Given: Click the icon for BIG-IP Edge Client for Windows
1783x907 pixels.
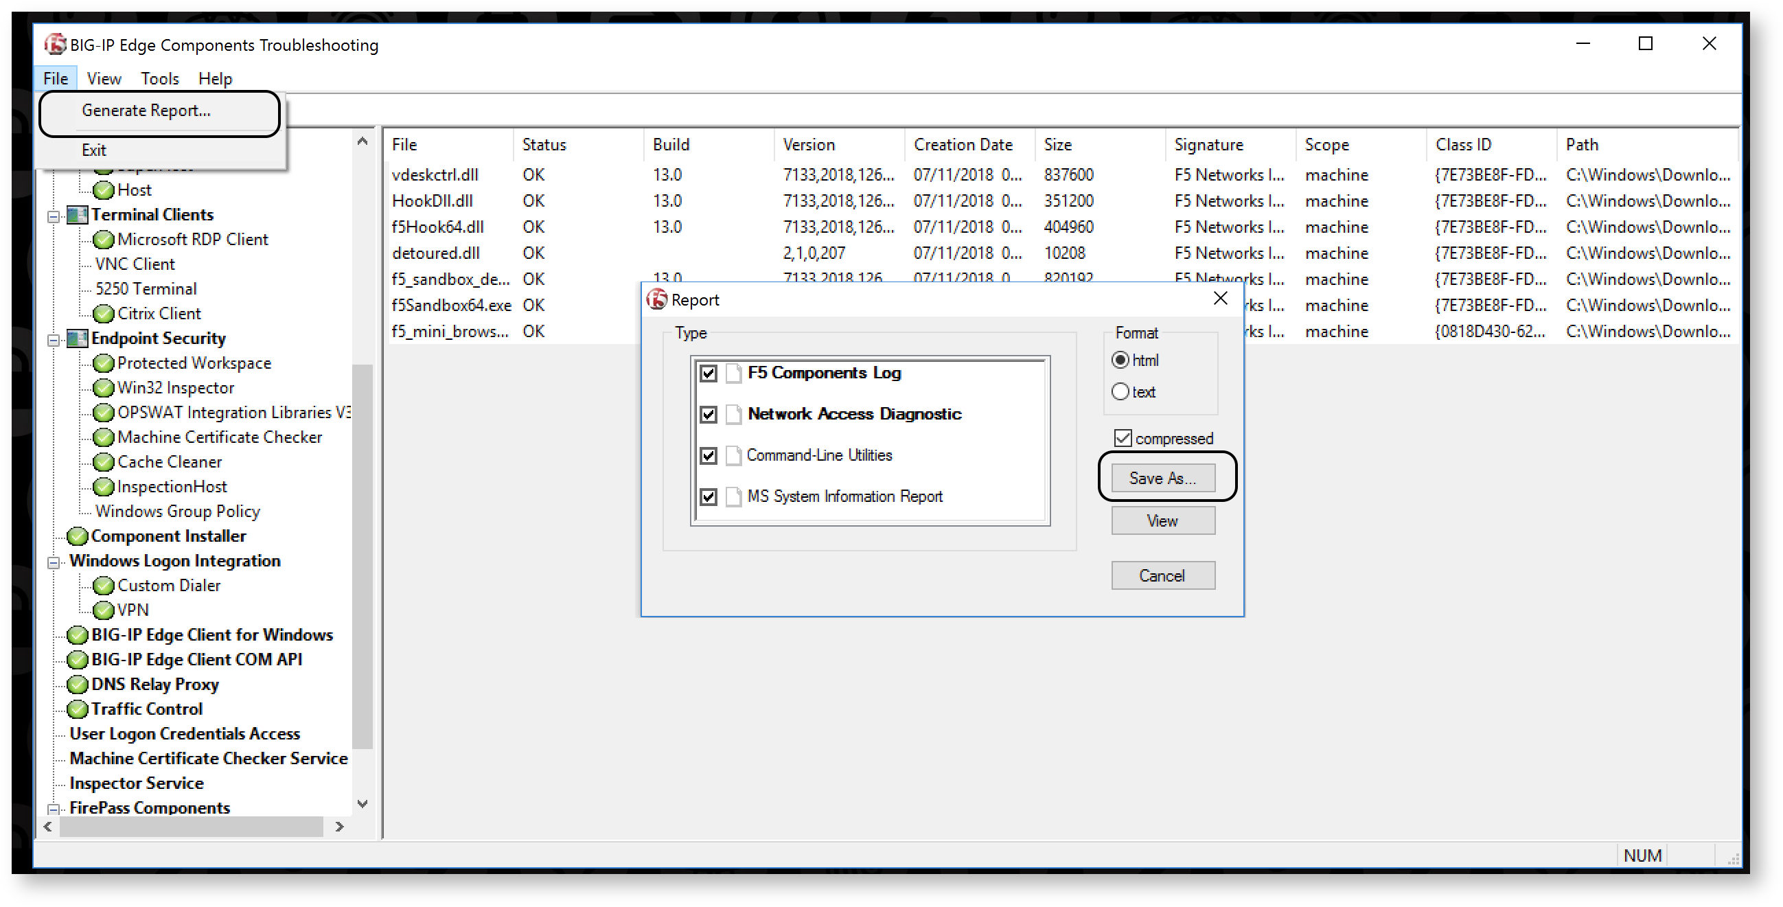Looking at the screenshot, I should [78, 636].
